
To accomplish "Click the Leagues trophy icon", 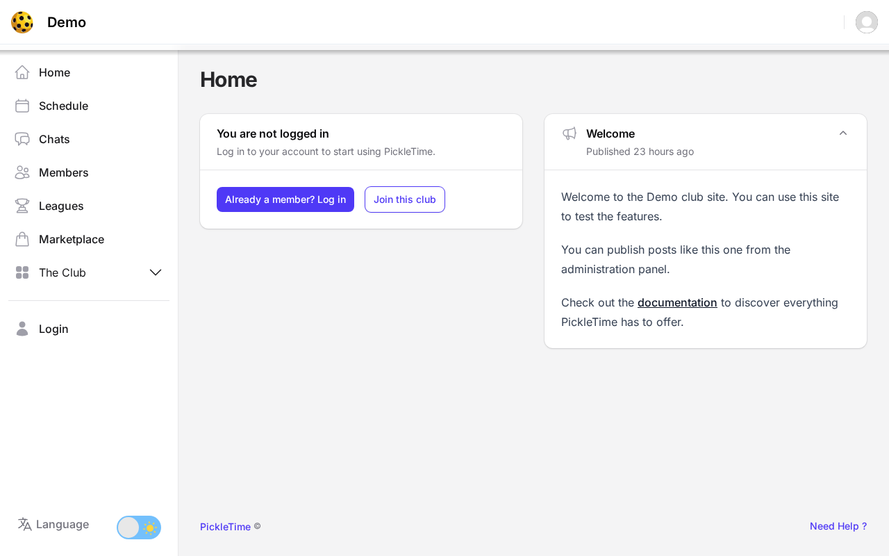I will point(22,206).
